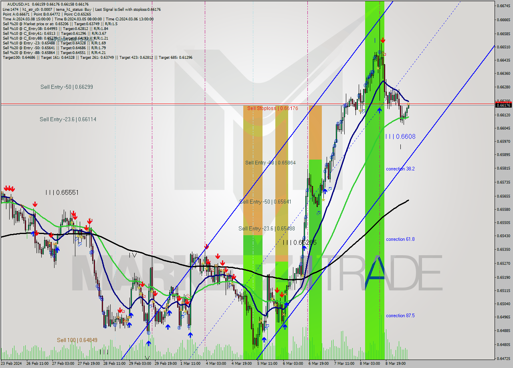Click time axis label '7 Mar 11:00'
Image resolution: width=513 pixels, height=368 pixels.
point(344,364)
